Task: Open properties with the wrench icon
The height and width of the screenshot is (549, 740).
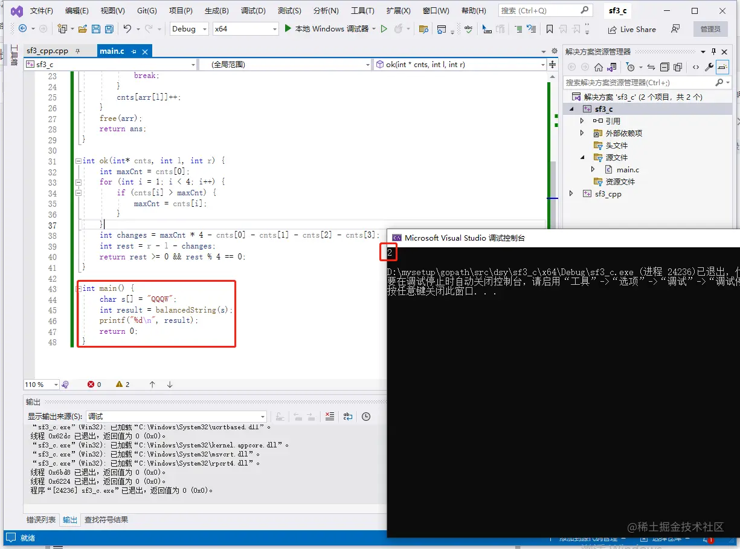Action: point(709,67)
